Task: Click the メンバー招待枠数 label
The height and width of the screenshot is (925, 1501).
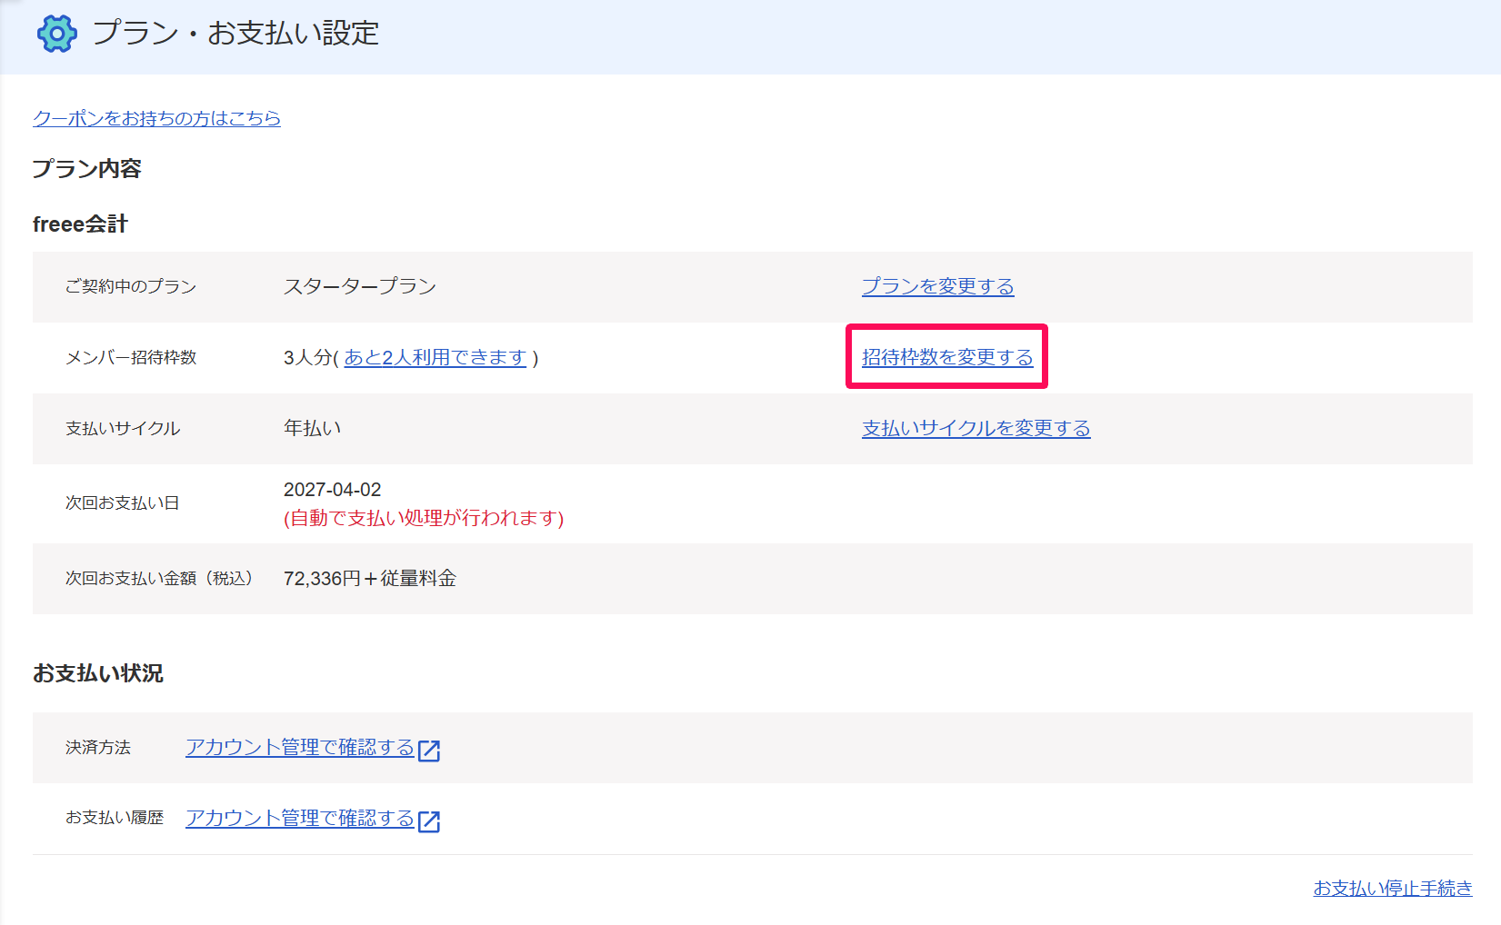Action: tap(131, 357)
